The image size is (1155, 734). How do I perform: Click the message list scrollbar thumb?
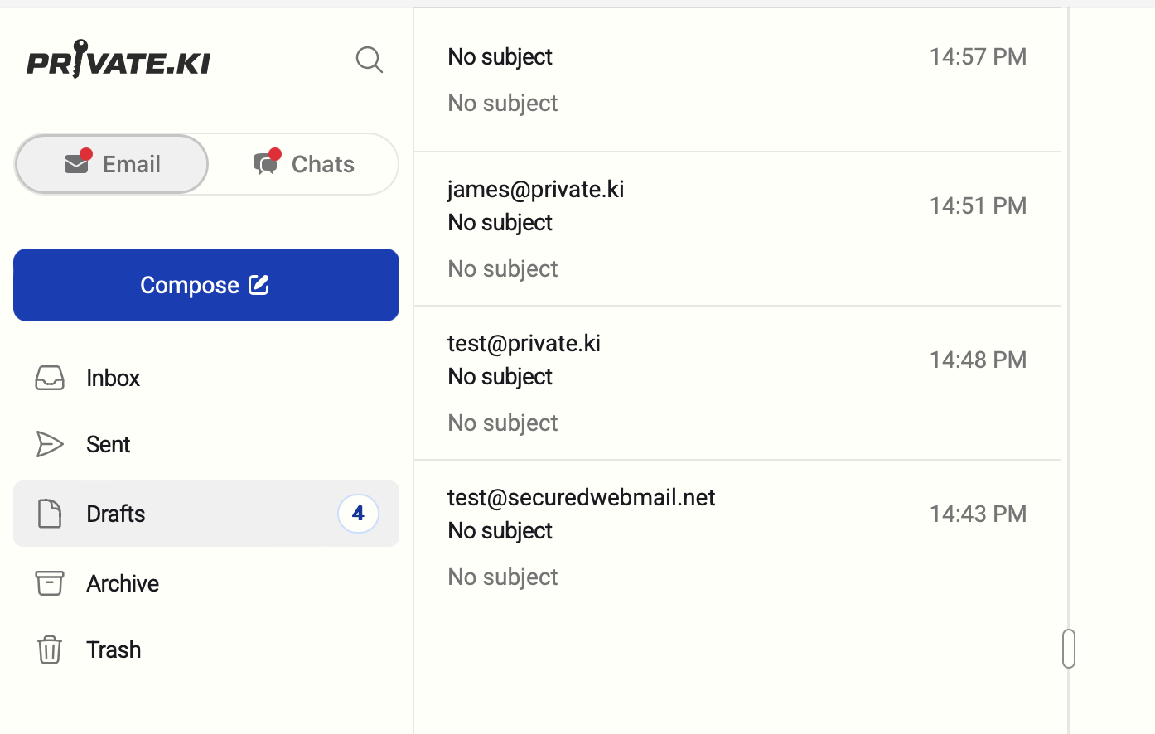coord(1069,648)
